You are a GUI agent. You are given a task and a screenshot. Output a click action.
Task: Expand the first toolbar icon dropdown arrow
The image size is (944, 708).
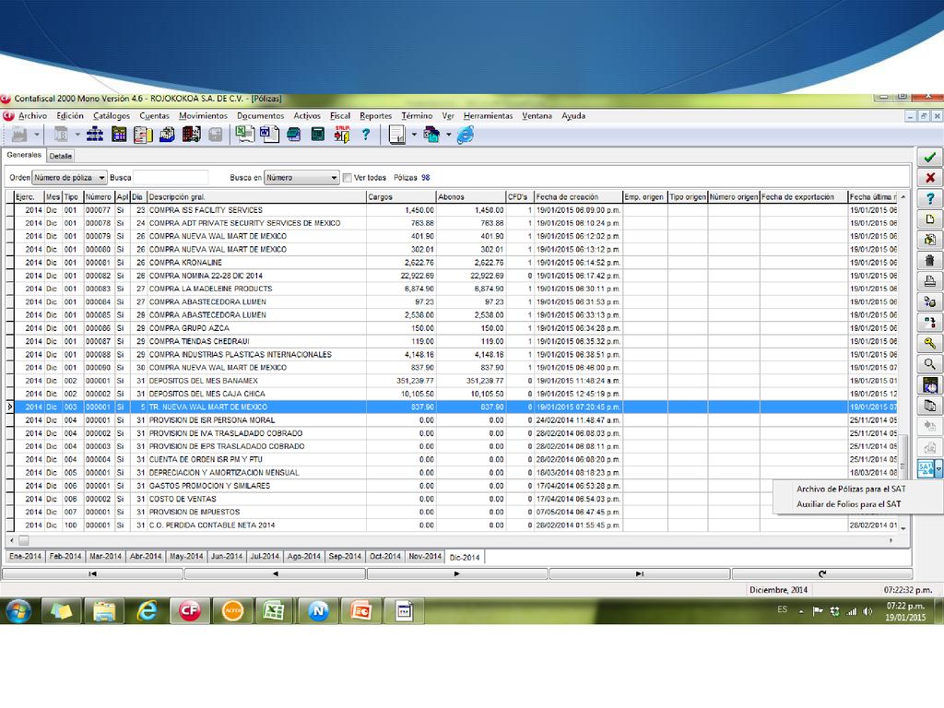point(37,135)
